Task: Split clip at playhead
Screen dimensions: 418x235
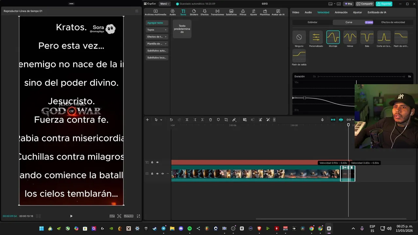Action: coord(187,120)
